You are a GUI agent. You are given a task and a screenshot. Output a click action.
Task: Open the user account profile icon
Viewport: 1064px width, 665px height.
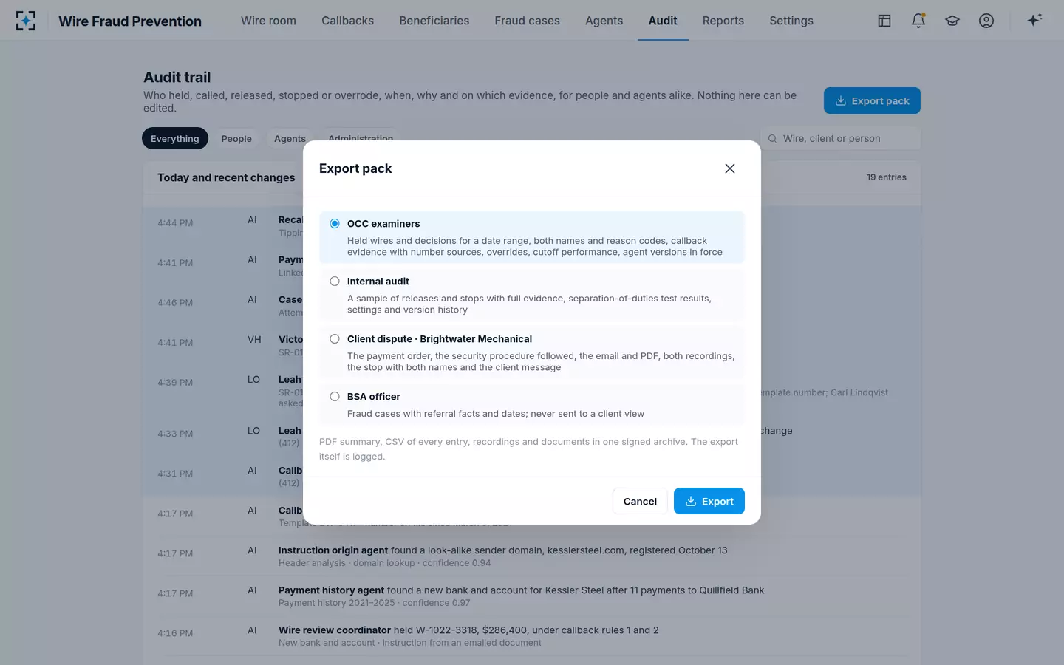pos(986,21)
